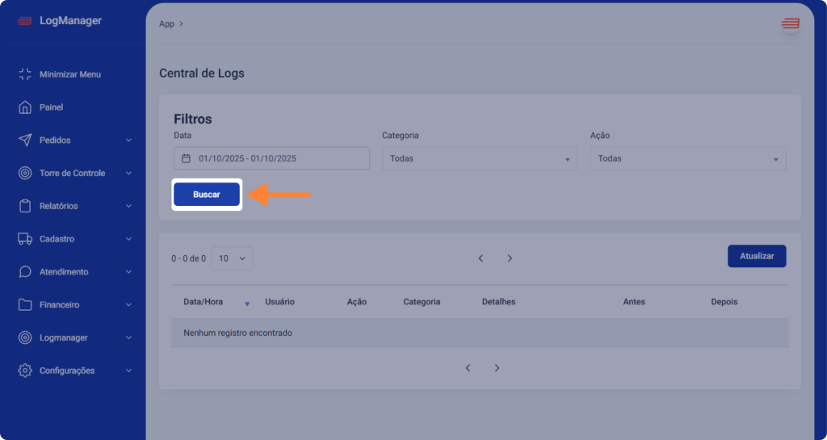Click the Torre de Controle target icon
Viewport: 827px width, 440px height.
point(25,174)
